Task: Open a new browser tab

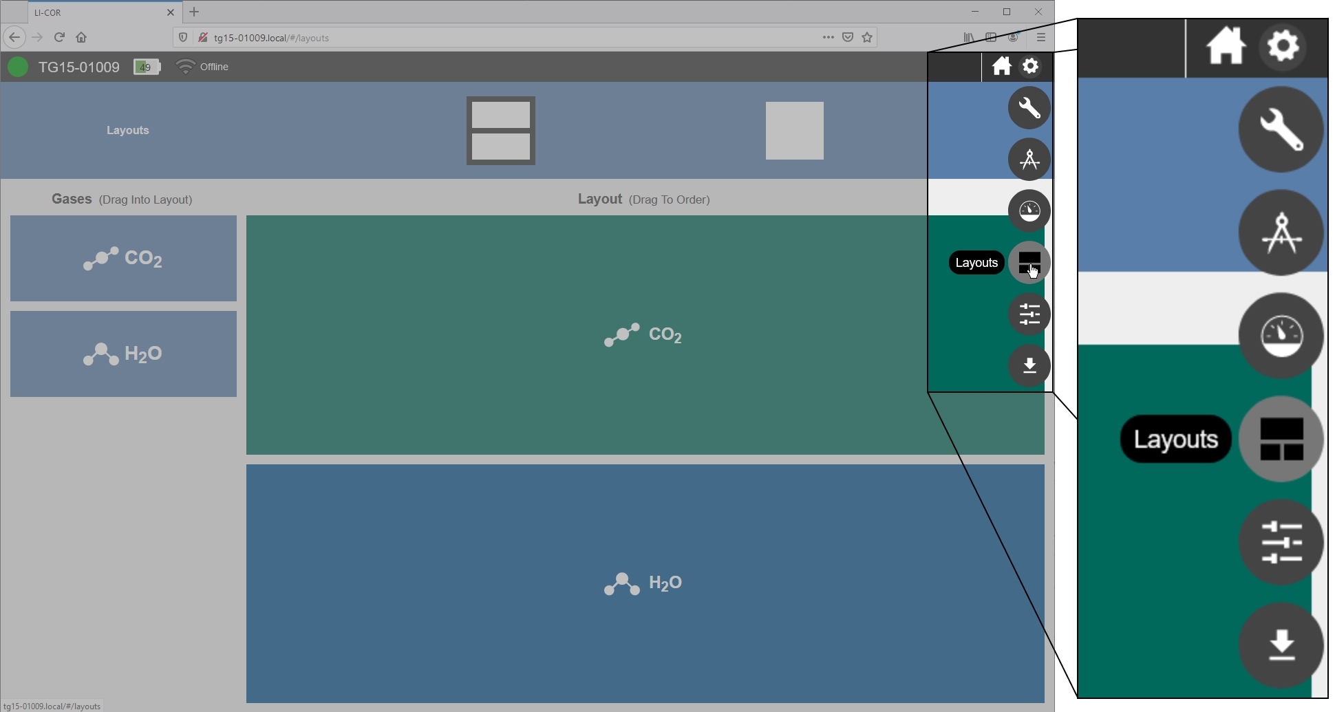Action: [x=194, y=12]
